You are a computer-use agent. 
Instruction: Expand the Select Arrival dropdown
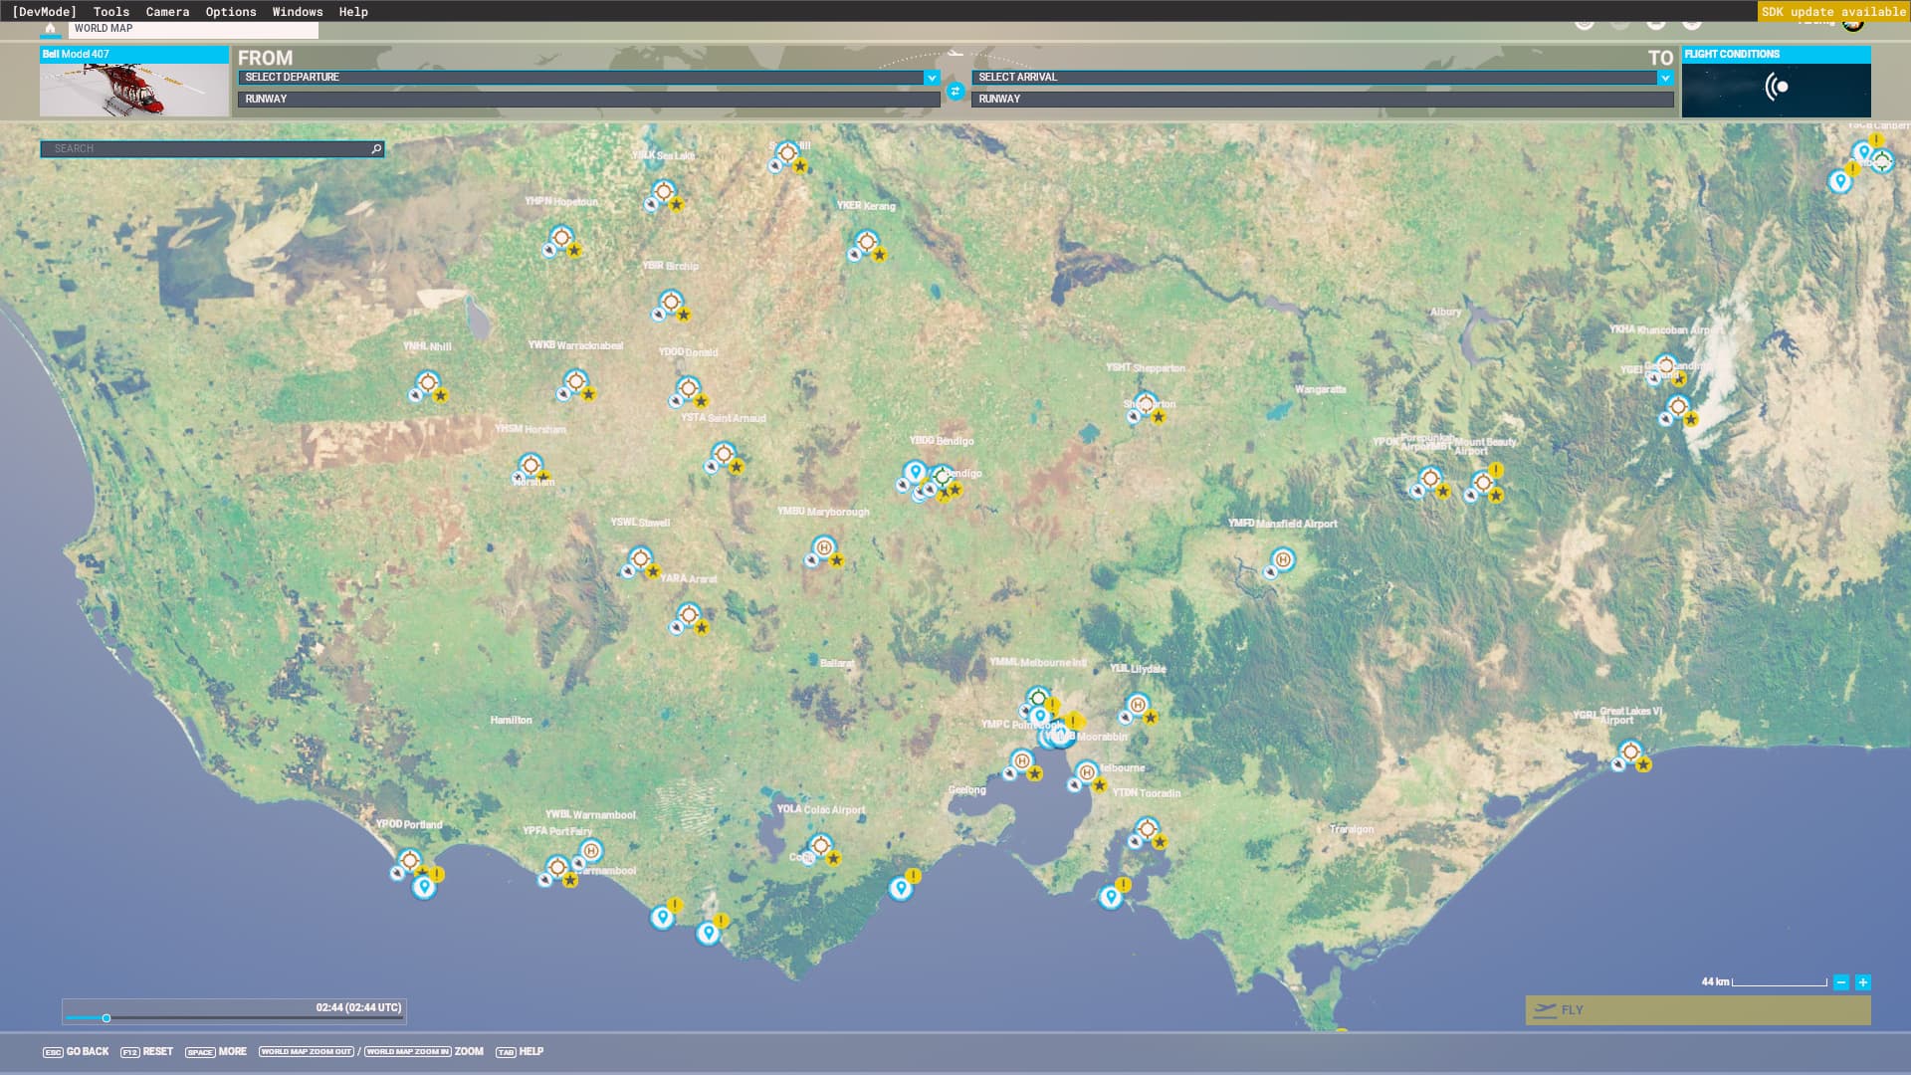point(1664,78)
